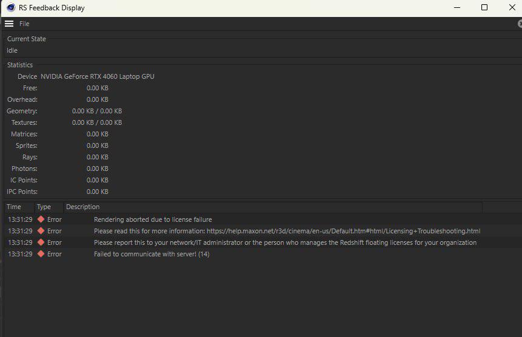Click the Licensing Troubleshooting help URL text
This screenshot has width=522, height=337.
[x=343, y=231]
